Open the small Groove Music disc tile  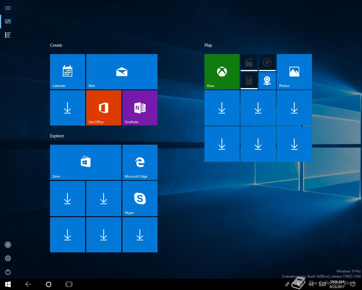click(x=267, y=63)
